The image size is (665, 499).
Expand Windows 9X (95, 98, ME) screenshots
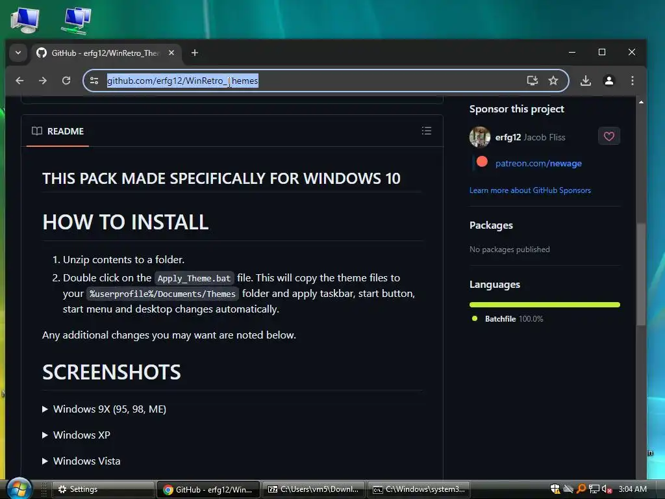[x=105, y=409]
